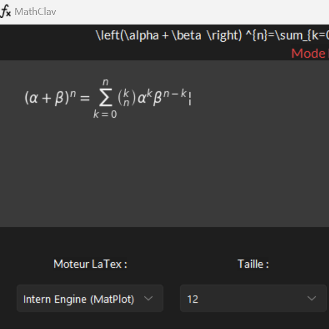Screen dimensions: 329x329
Task: Click the Moteur LaTex label
Action: (90, 264)
